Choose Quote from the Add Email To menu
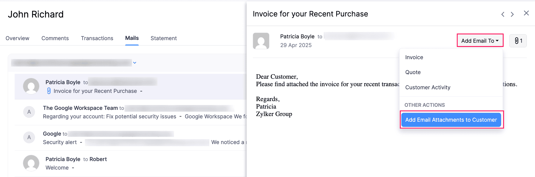Image resolution: width=535 pixels, height=177 pixels. 413,72
